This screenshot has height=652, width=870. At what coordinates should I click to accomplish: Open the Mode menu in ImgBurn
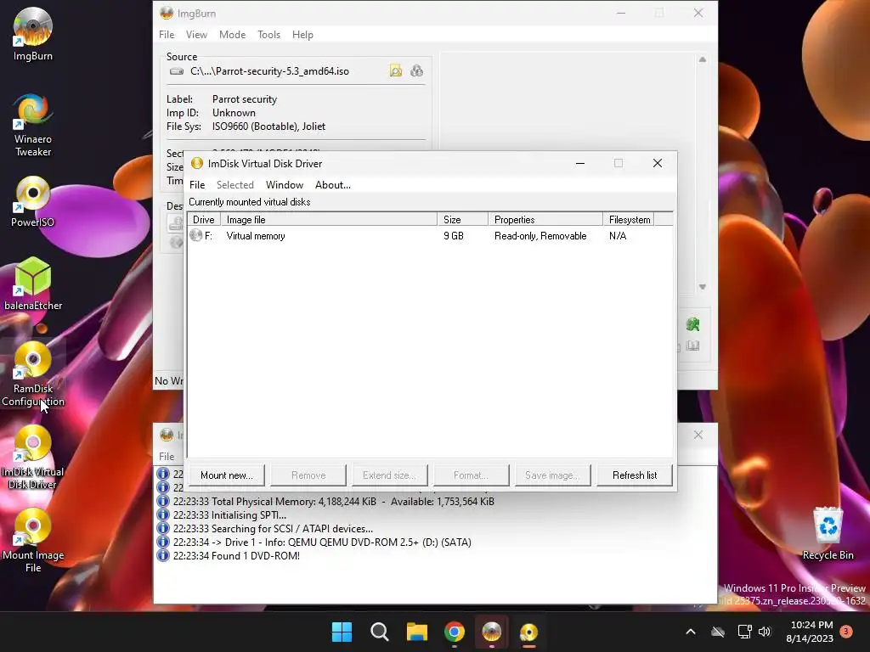[233, 34]
